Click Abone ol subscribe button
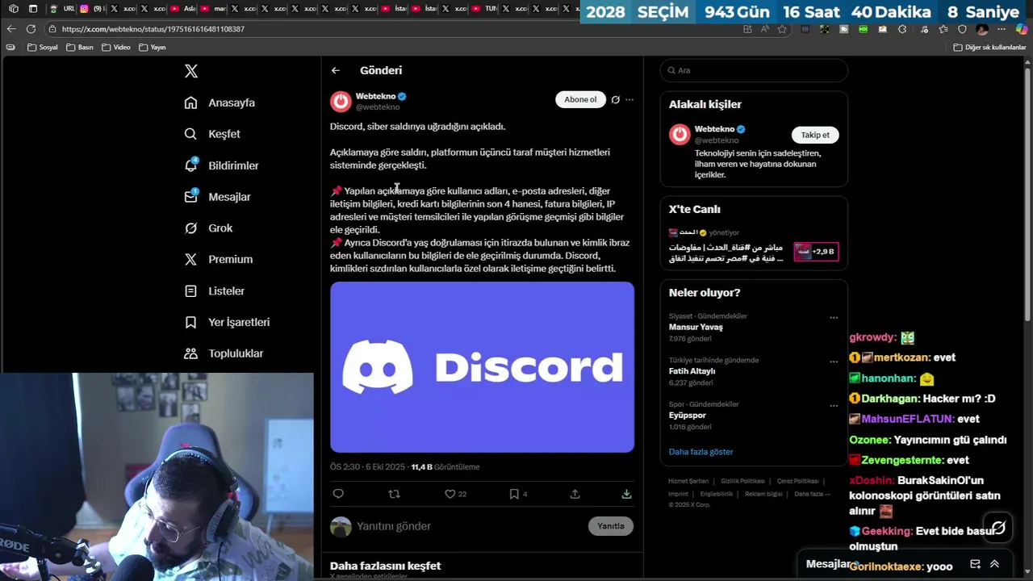 (x=580, y=99)
